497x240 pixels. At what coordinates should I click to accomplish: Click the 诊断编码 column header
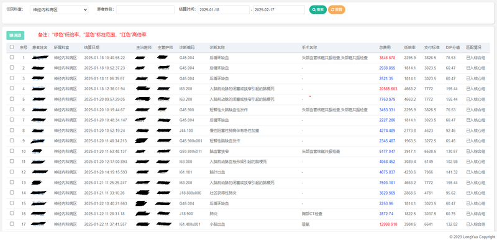[187, 47]
